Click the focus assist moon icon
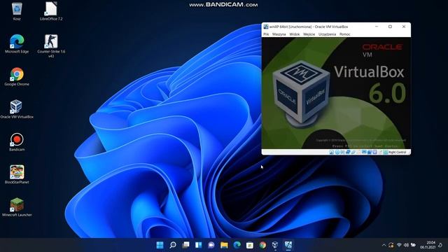The image size is (448, 252). pyautogui.click(x=440, y=245)
